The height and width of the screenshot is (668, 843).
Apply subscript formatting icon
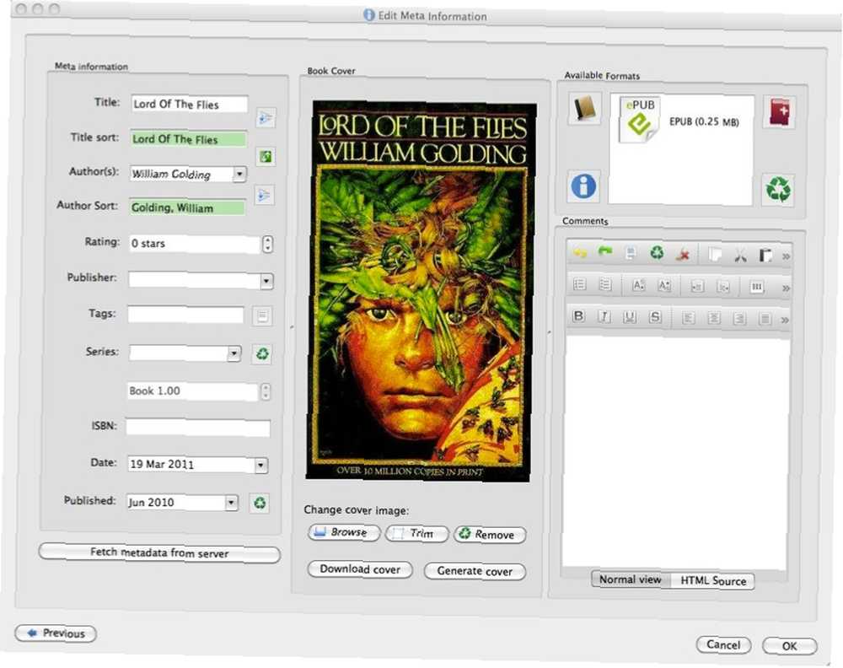664,286
